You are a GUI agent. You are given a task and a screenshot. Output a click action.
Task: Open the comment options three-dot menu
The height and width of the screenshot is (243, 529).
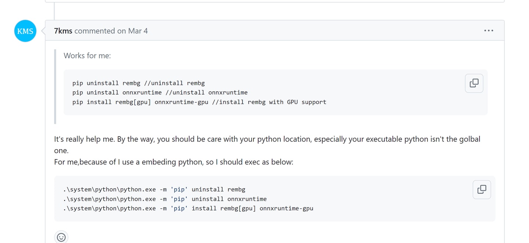click(489, 30)
